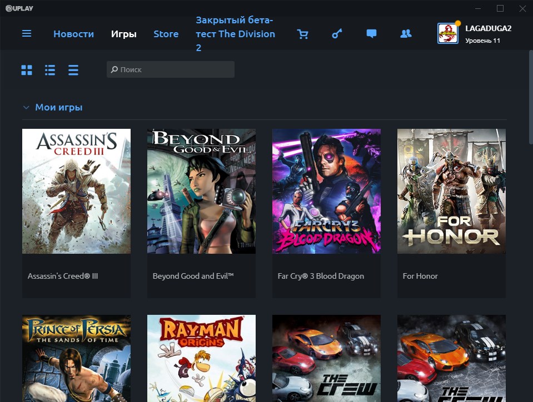Click the Far Cry® 3 Blood Dragon title

(x=321, y=276)
